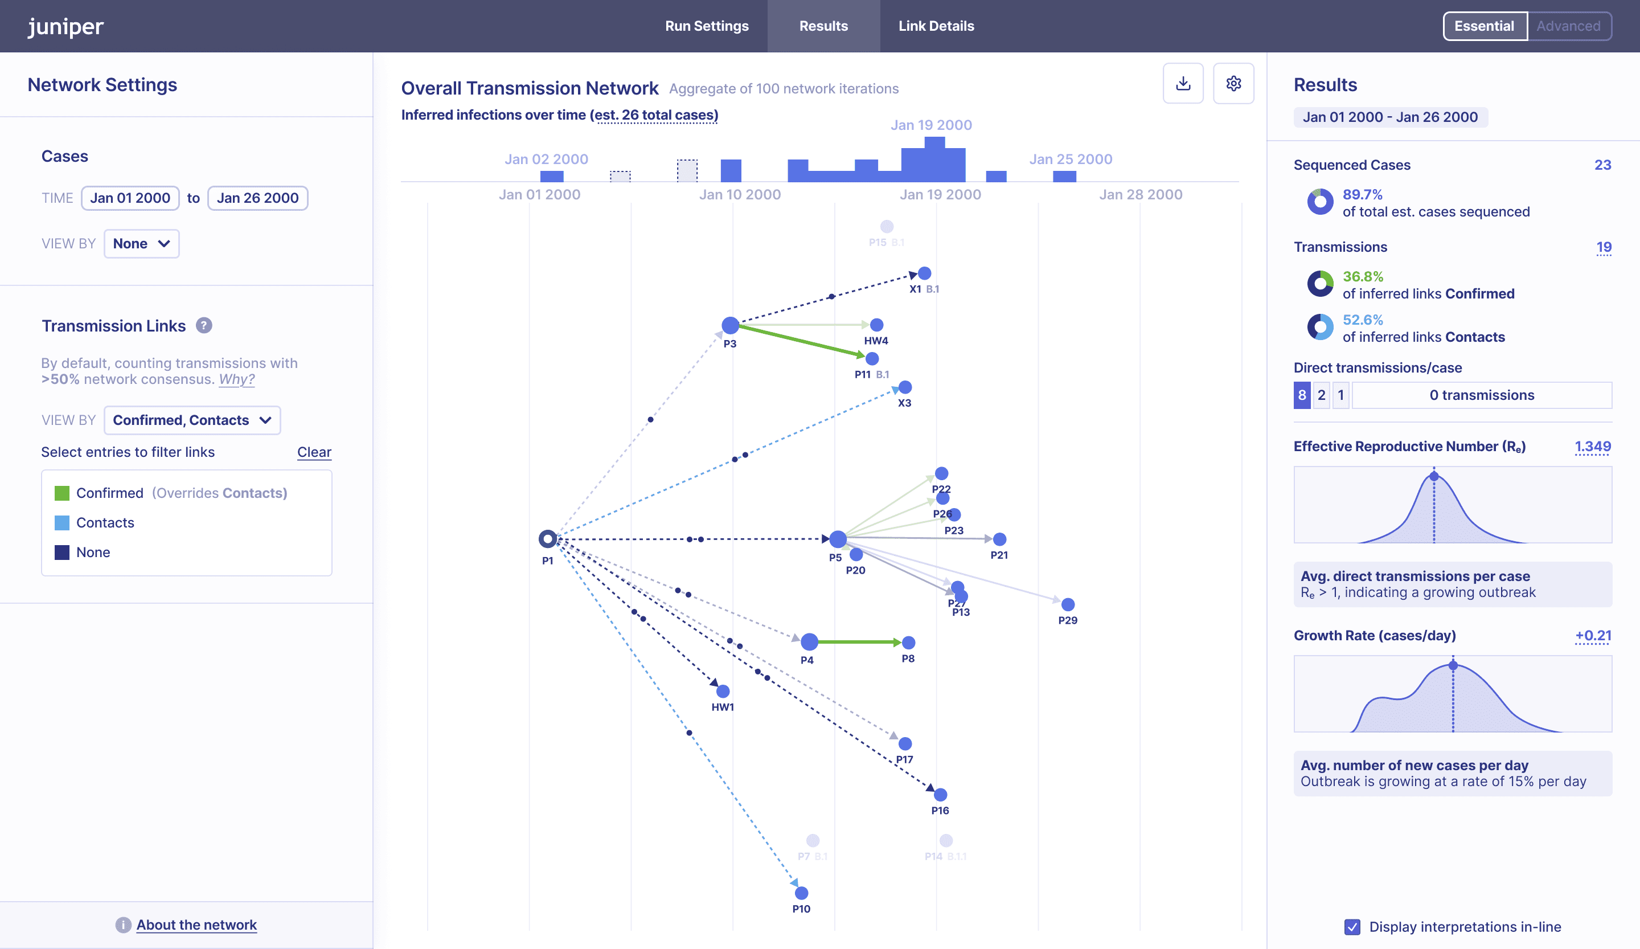Viewport: 1640px width, 949px height.
Task: Select the P29 case node
Action: pyautogui.click(x=1068, y=605)
